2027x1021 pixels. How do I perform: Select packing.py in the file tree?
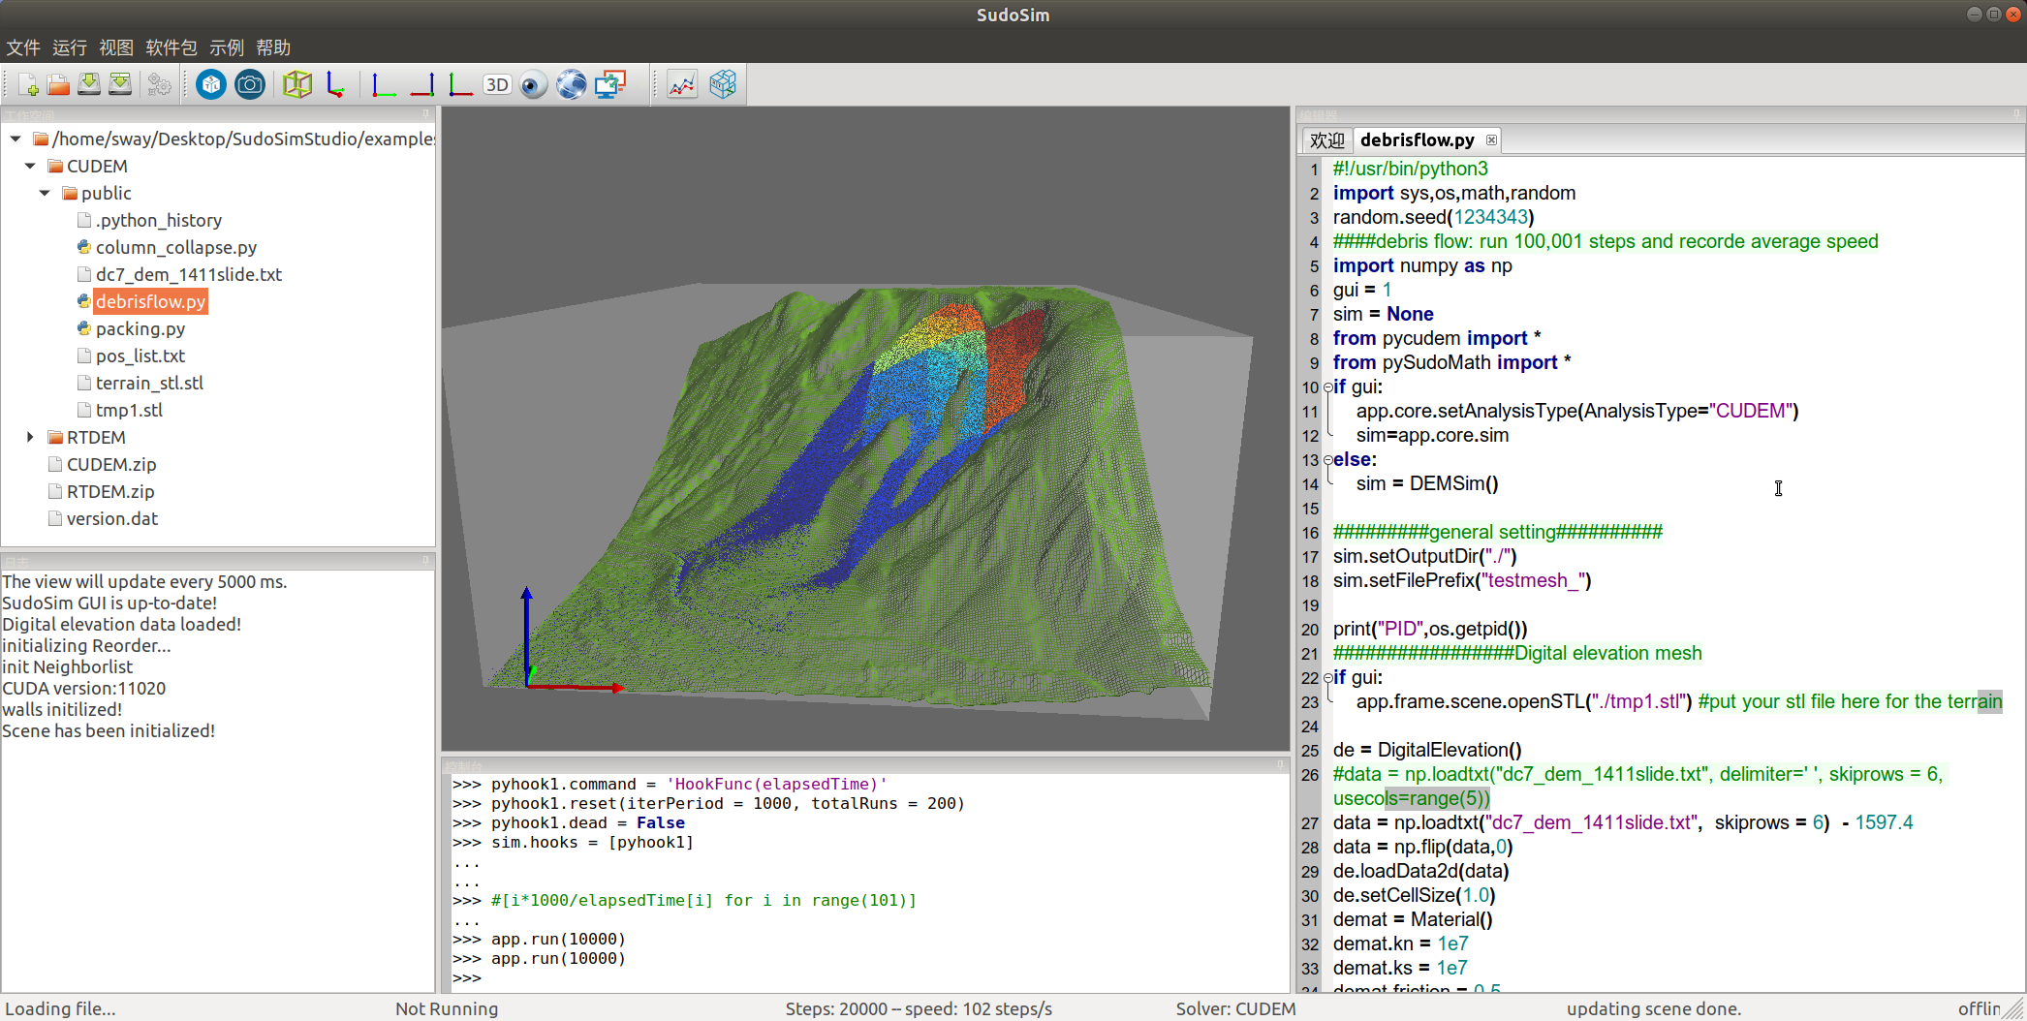pos(140,329)
